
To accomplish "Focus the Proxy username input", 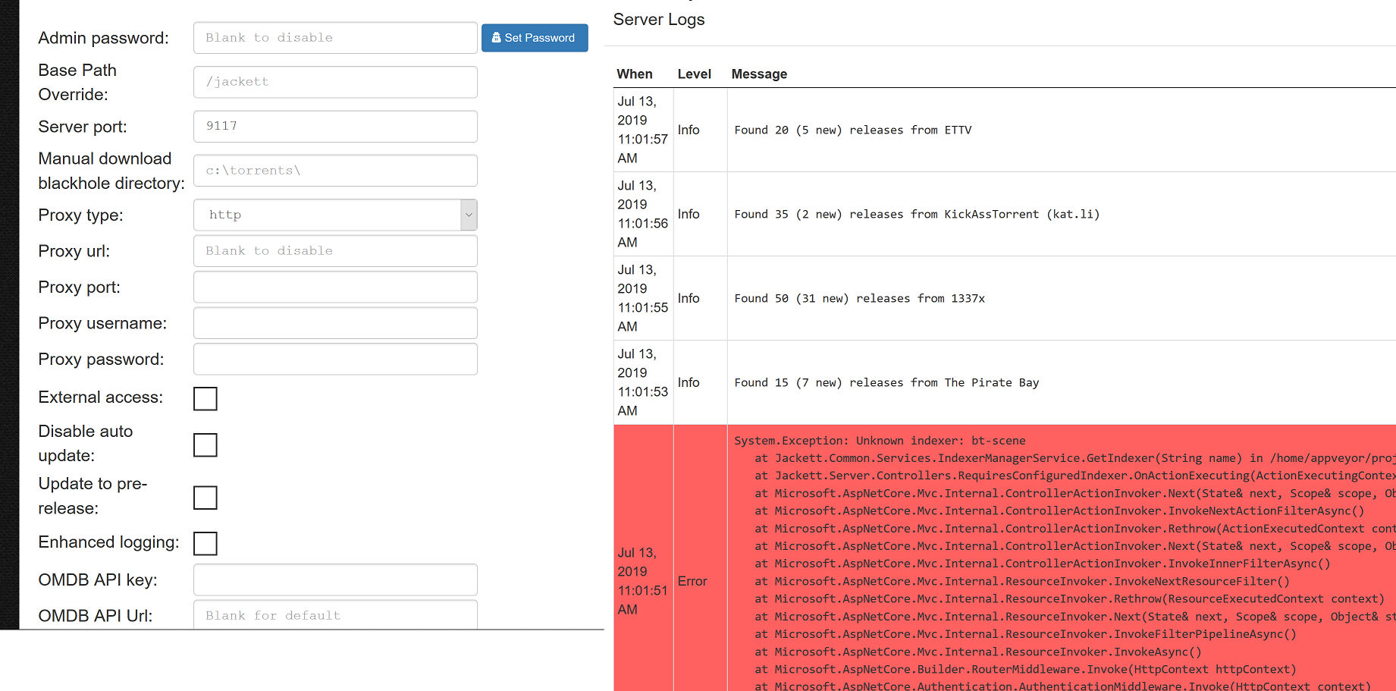I will (x=335, y=322).
